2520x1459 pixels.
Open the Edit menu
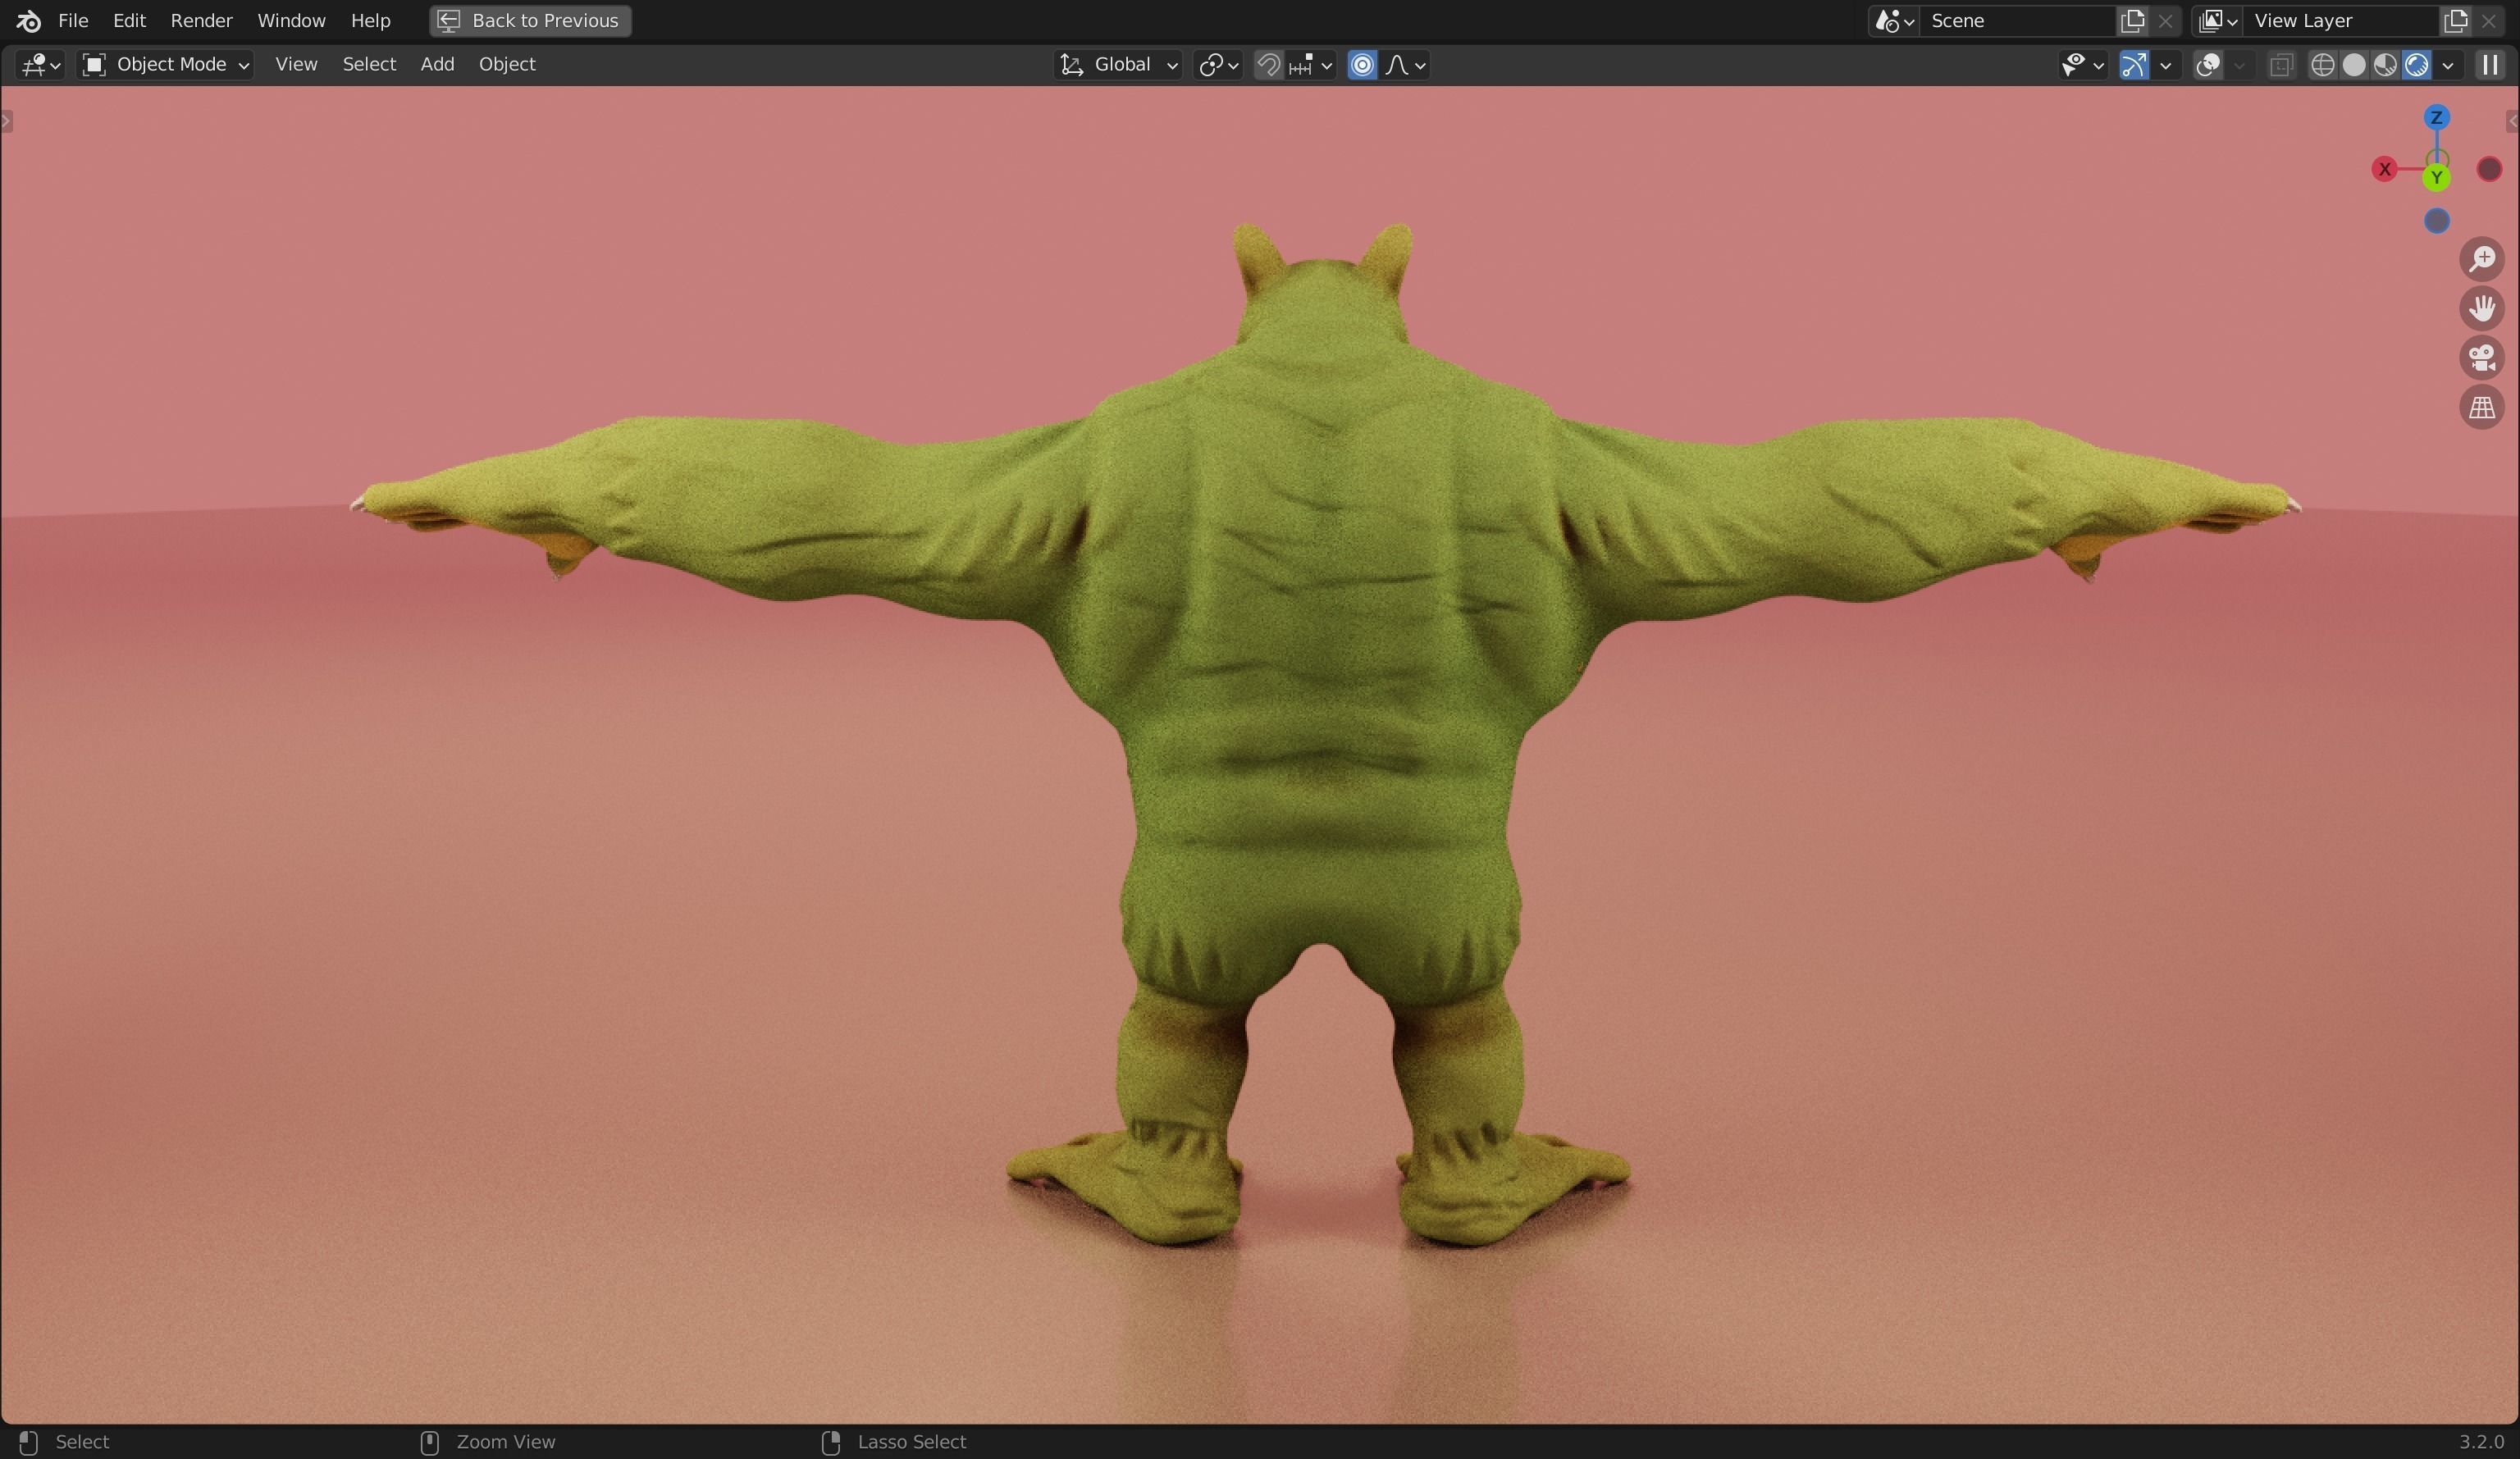tap(129, 20)
